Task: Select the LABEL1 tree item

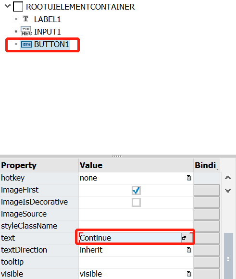Action: (48, 19)
